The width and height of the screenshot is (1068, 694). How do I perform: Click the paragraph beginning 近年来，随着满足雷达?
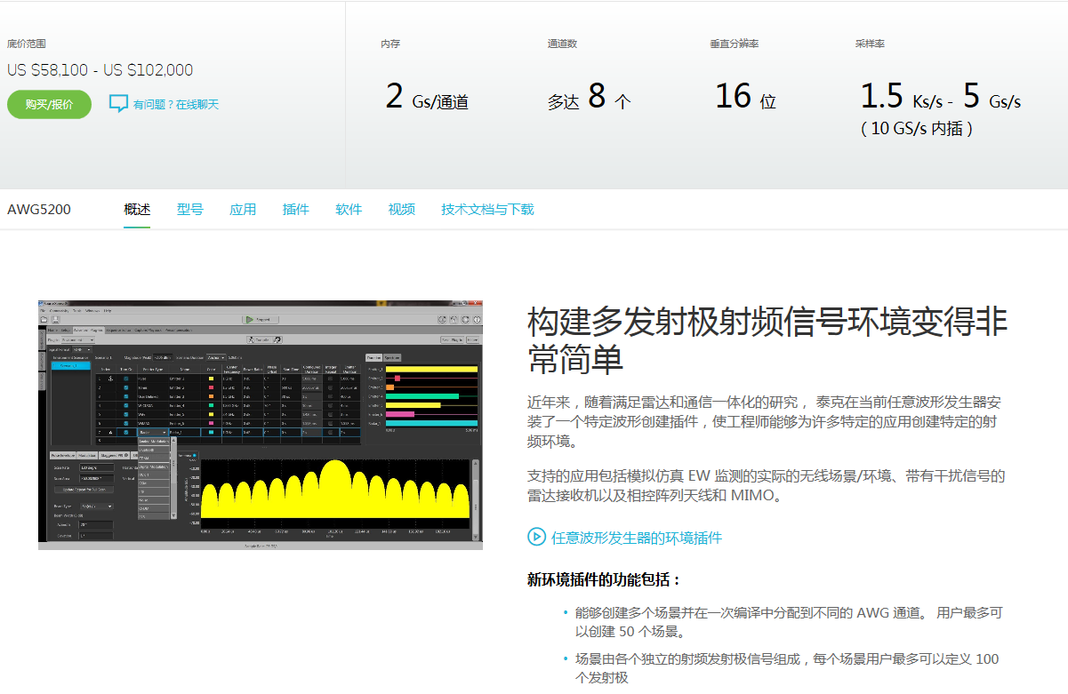(x=767, y=421)
